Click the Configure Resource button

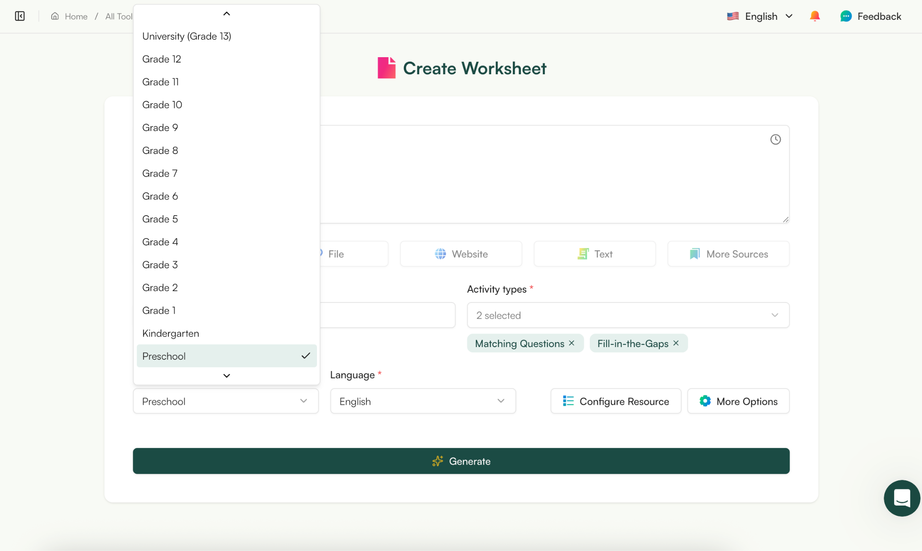[615, 401]
